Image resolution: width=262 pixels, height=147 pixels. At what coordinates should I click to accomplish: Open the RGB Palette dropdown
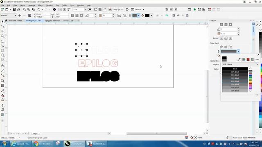coord(240,65)
